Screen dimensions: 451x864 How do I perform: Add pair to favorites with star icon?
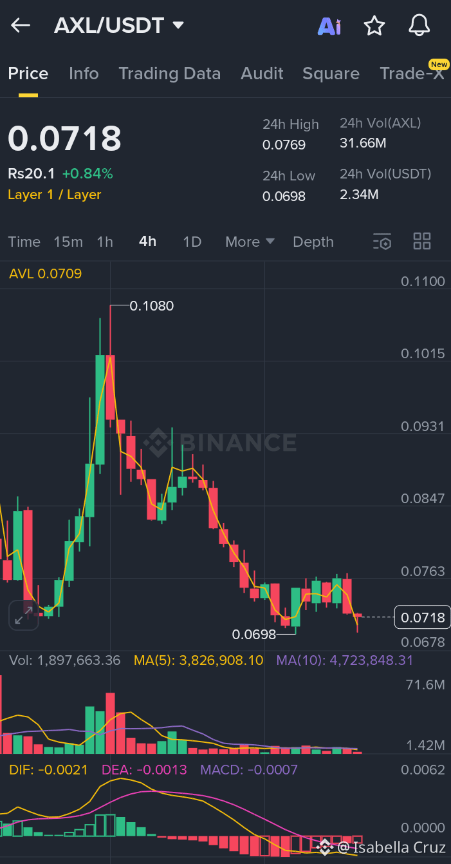[374, 26]
